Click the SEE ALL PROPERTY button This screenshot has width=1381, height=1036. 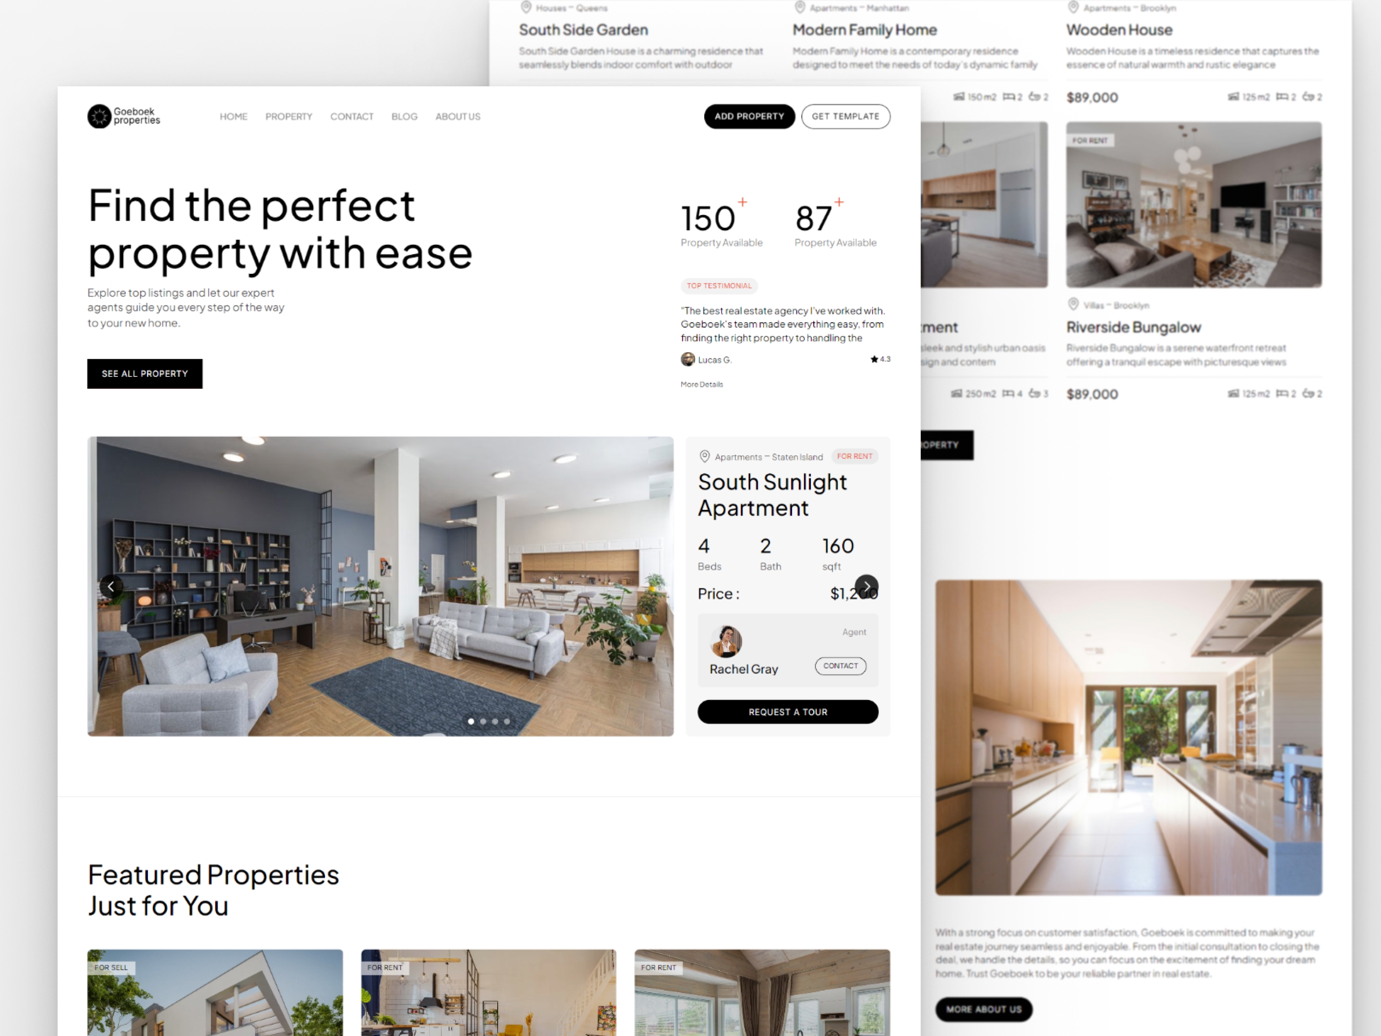pos(144,373)
